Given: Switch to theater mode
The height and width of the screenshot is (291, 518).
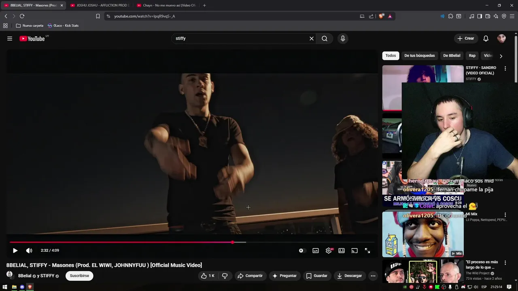Looking at the screenshot, I should click(x=342, y=251).
